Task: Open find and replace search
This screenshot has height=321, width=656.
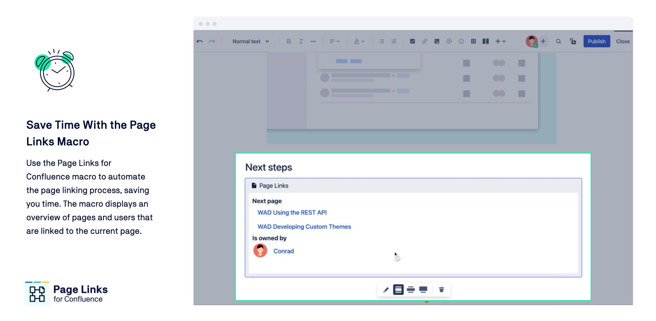Action: [559, 41]
